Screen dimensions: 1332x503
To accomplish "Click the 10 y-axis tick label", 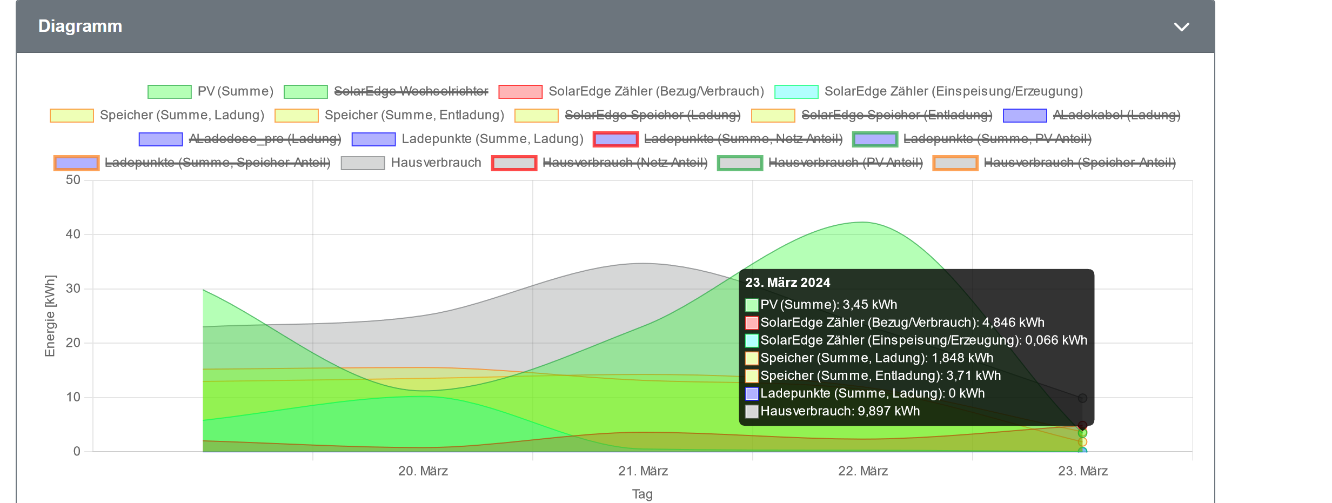I will pyautogui.click(x=73, y=397).
